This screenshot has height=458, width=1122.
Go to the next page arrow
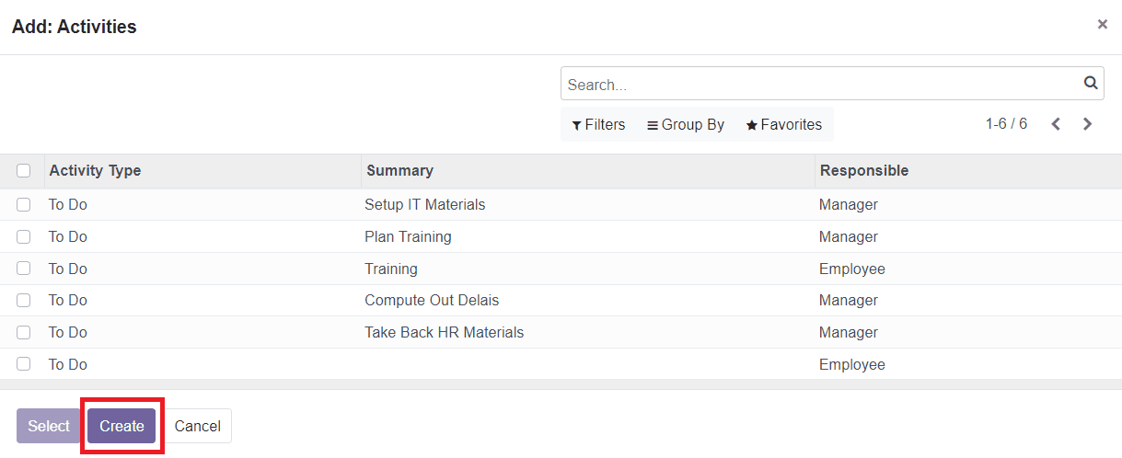point(1087,124)
